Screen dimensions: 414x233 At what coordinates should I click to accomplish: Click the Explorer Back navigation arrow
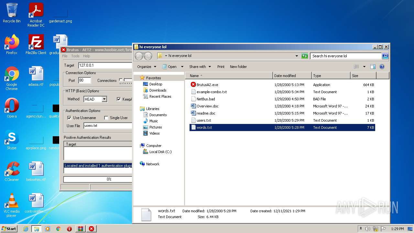(x=139, y=56)
